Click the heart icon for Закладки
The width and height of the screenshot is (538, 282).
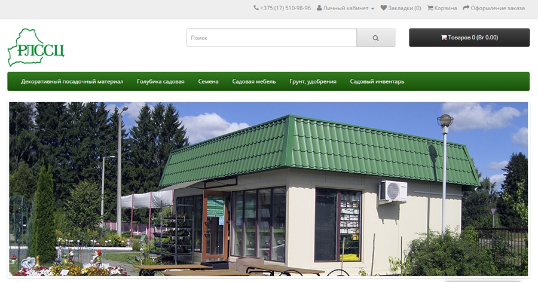[384, 8]
